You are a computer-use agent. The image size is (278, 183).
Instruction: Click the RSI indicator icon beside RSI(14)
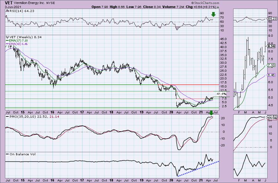[x=7, y=11]
